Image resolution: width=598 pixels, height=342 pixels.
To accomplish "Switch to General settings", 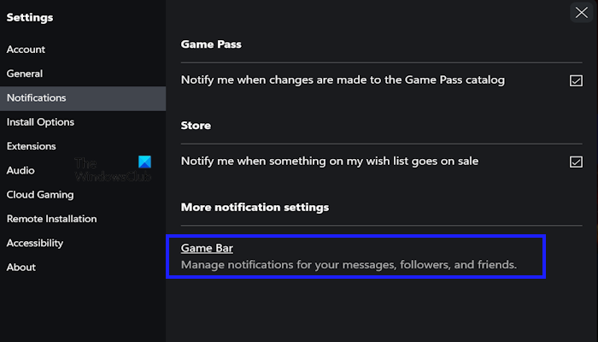I will [25, 74].
